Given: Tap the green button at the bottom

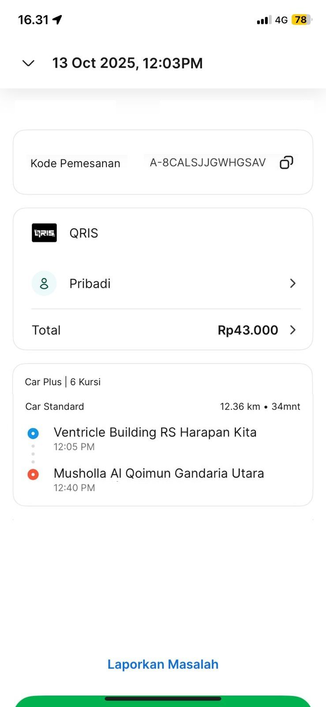Looking at the screenshot, I should coord(163,703).
